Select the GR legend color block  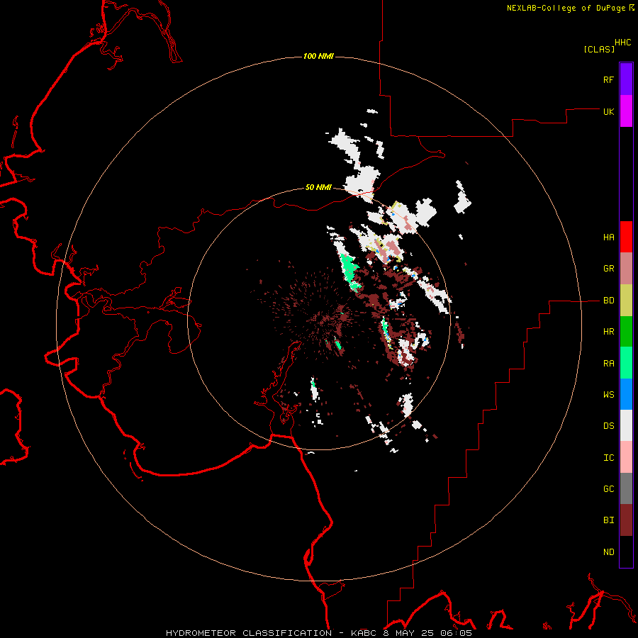pyautogui.click(x=626, y=269)
